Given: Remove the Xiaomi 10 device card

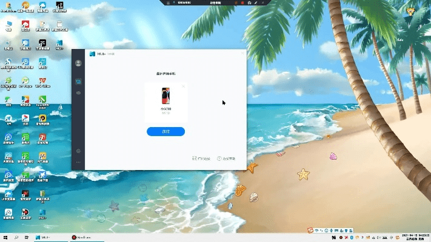Looking at the screenshot, I should [x=183, y=87].
